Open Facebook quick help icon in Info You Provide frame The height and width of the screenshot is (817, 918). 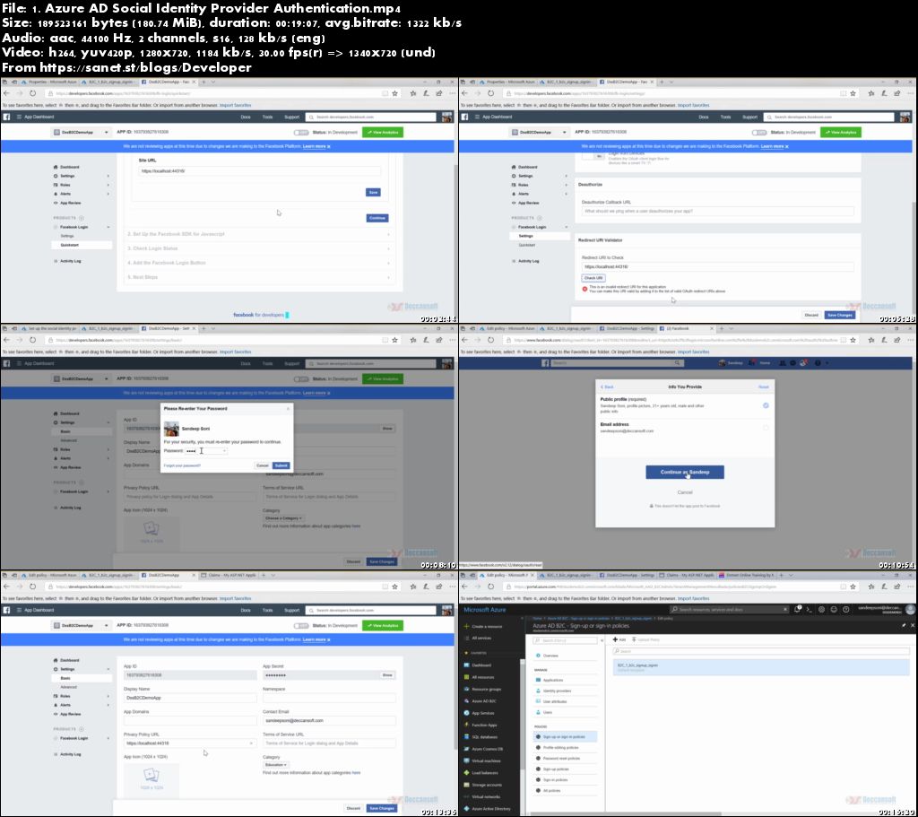click(x=818, y=363)
